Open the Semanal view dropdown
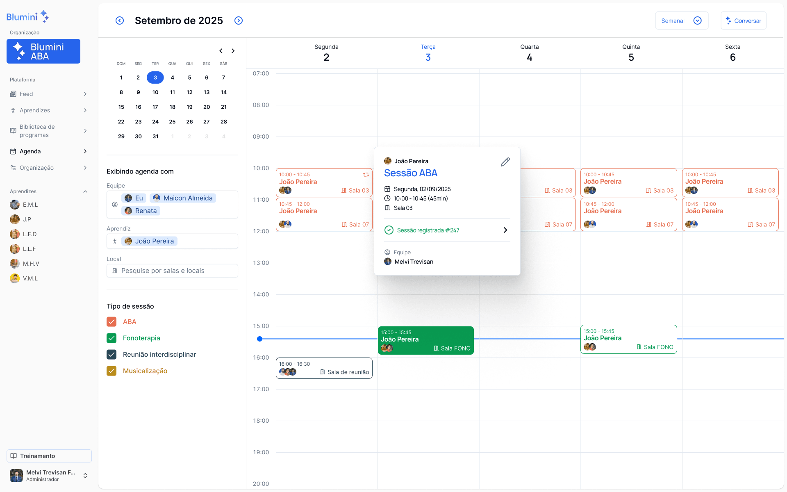The height and width of the screenshot is (492, 787). click(x=681, y=20)
